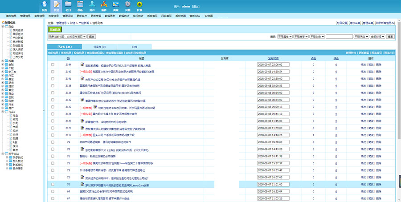The width and height of the screenshot is (401, 202).
Task: Click the 栏目设置 link at top right
Action: (x=342, y=23)
